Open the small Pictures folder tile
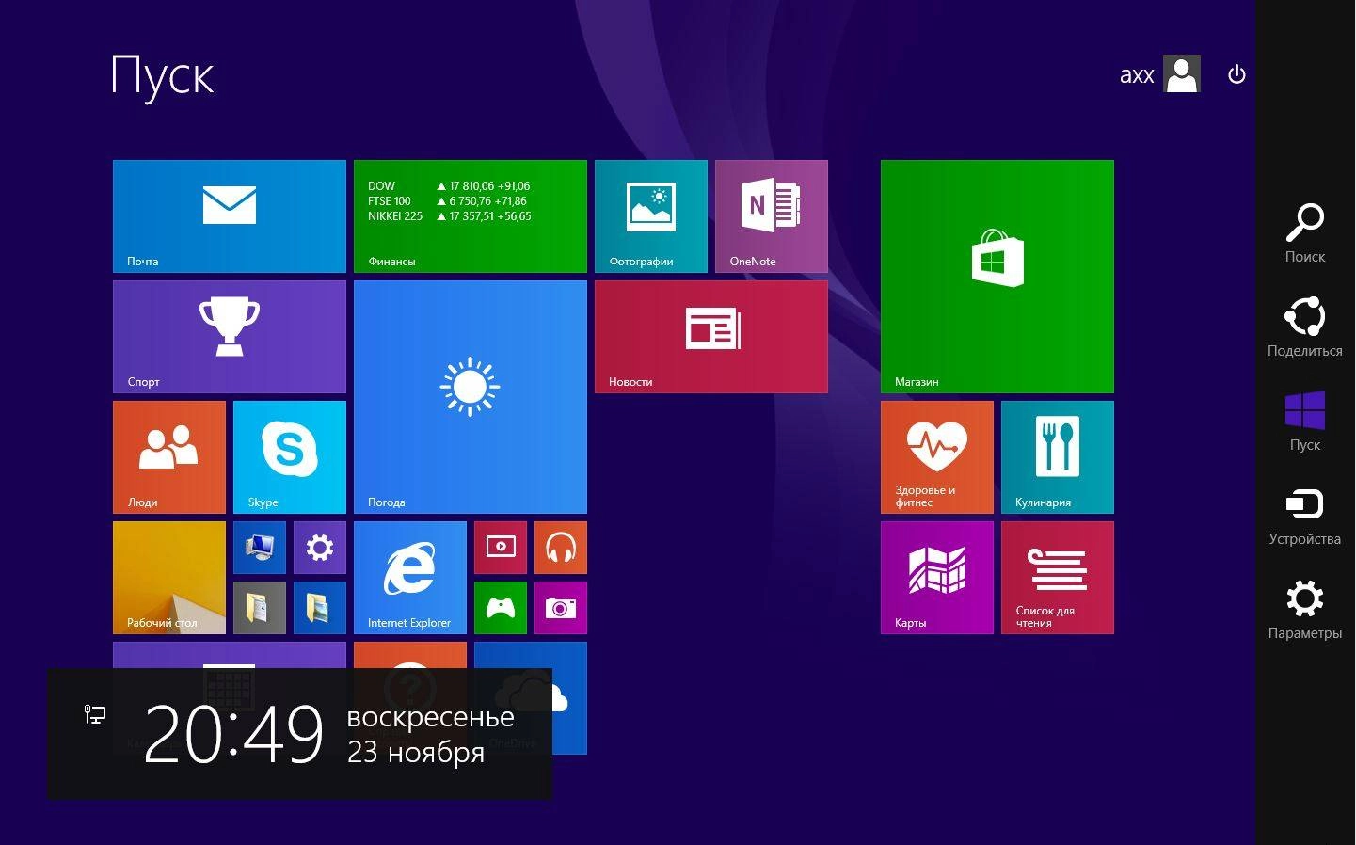This screenshot has width=1356, height=845. 320,608
